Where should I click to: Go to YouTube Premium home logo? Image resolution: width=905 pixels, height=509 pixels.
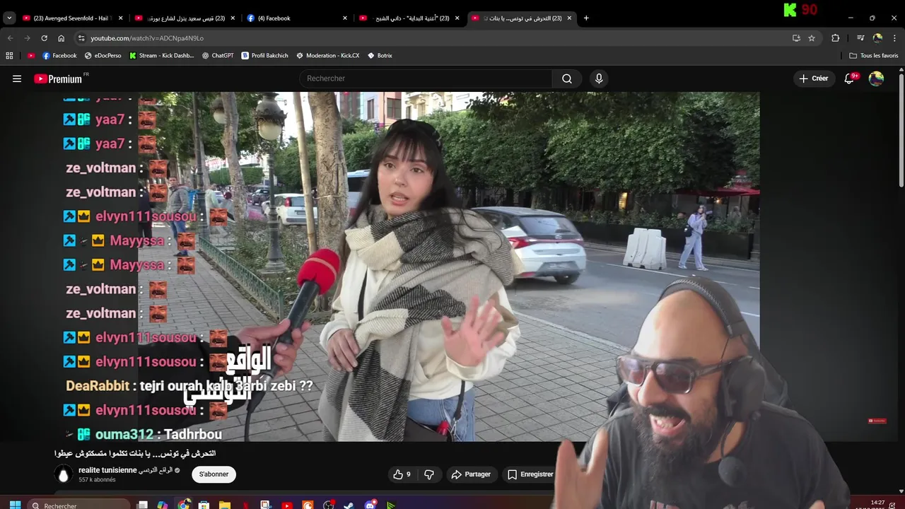(x=59, y=78)
